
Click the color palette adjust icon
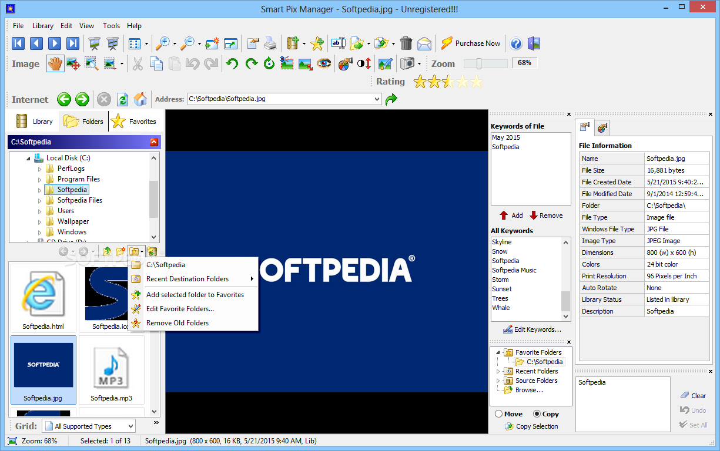click(345, 63)
